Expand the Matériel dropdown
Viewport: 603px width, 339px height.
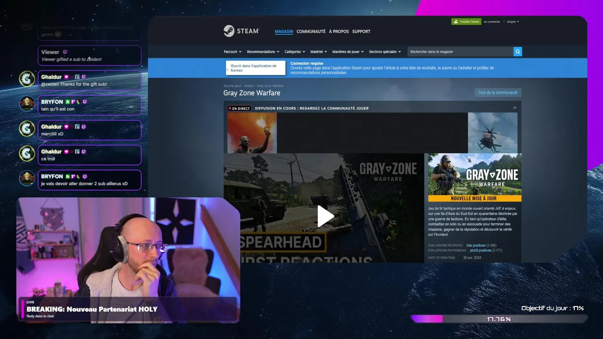[318, 52]
